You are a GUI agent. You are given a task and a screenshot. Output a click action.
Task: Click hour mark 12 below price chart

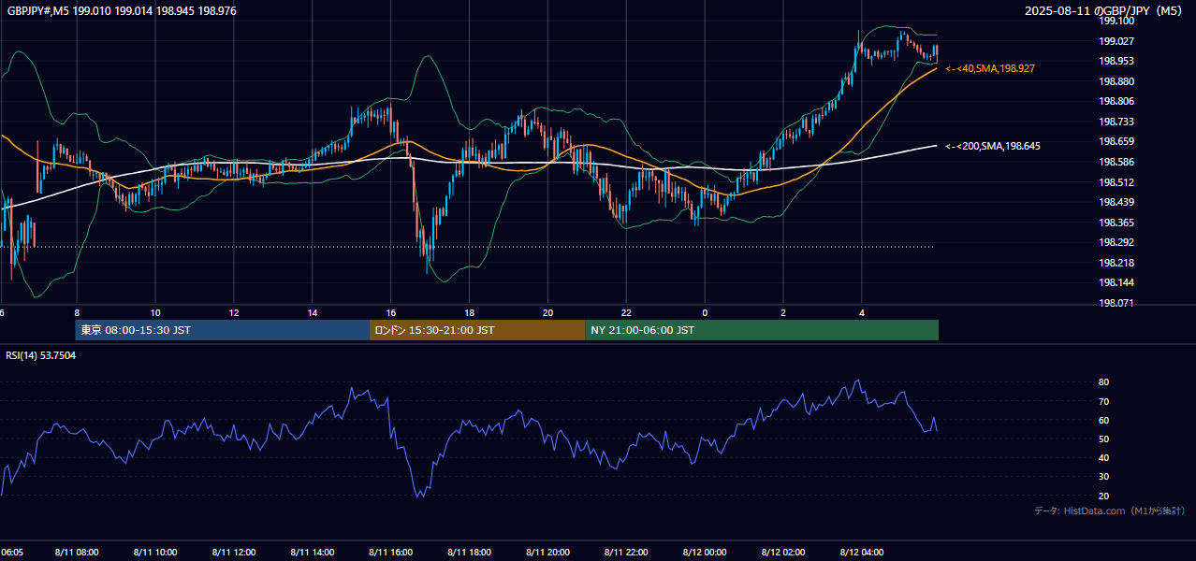pos(234,312)
